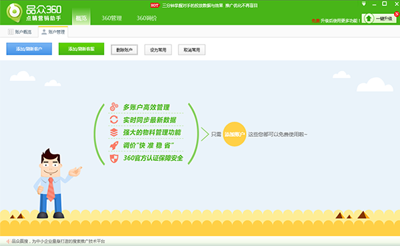The image size is (400, 246).
Task: Click the 删除账户 button
Action: [124, 50]
